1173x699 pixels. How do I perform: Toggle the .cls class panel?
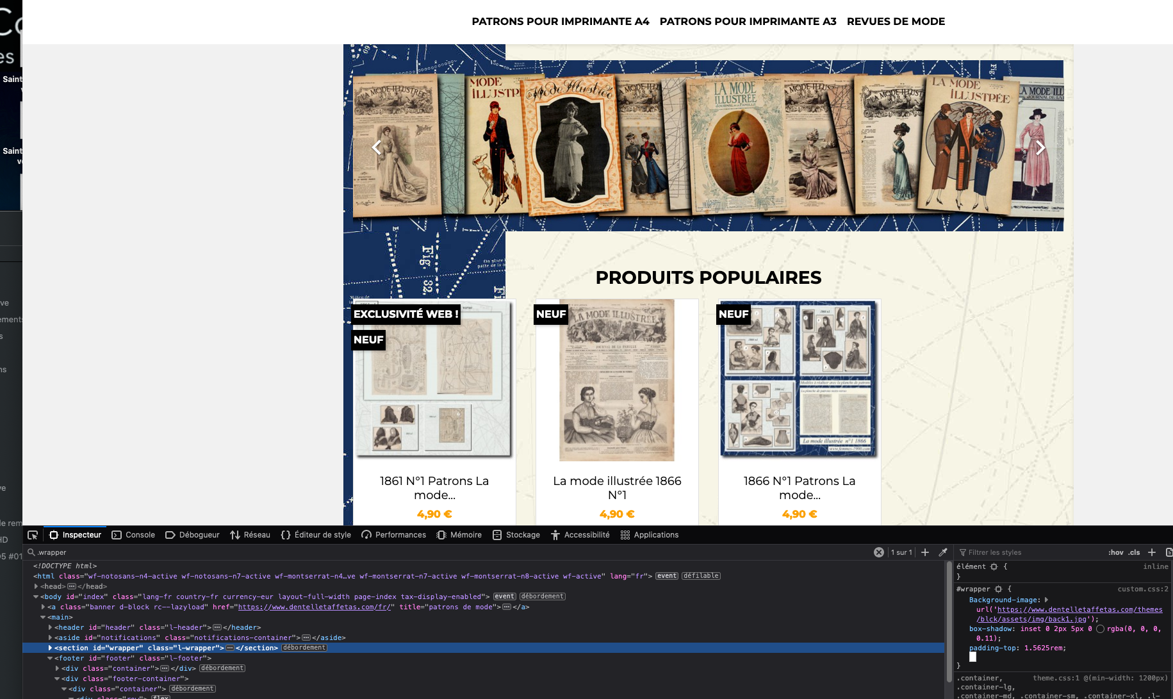tap(1135, 552)
